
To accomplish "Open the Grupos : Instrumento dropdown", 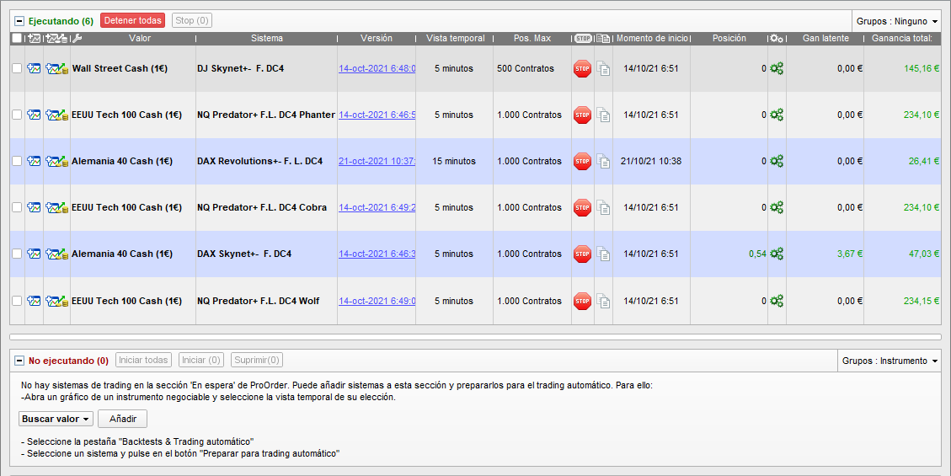I will tap(890, 361).
